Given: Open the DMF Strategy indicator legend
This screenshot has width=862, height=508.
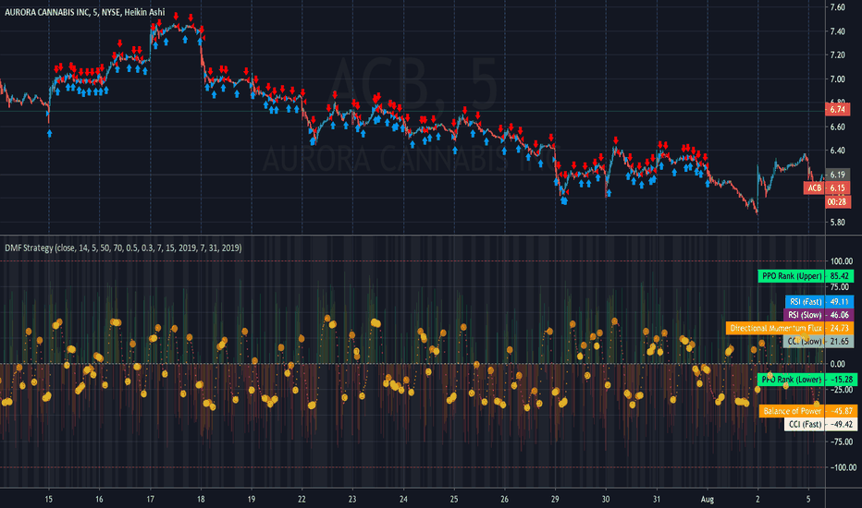Looking at the screenshot, I should (x=123, y=248).
